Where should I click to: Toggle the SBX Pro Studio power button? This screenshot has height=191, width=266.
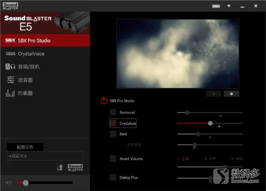(x=103, y=101)
